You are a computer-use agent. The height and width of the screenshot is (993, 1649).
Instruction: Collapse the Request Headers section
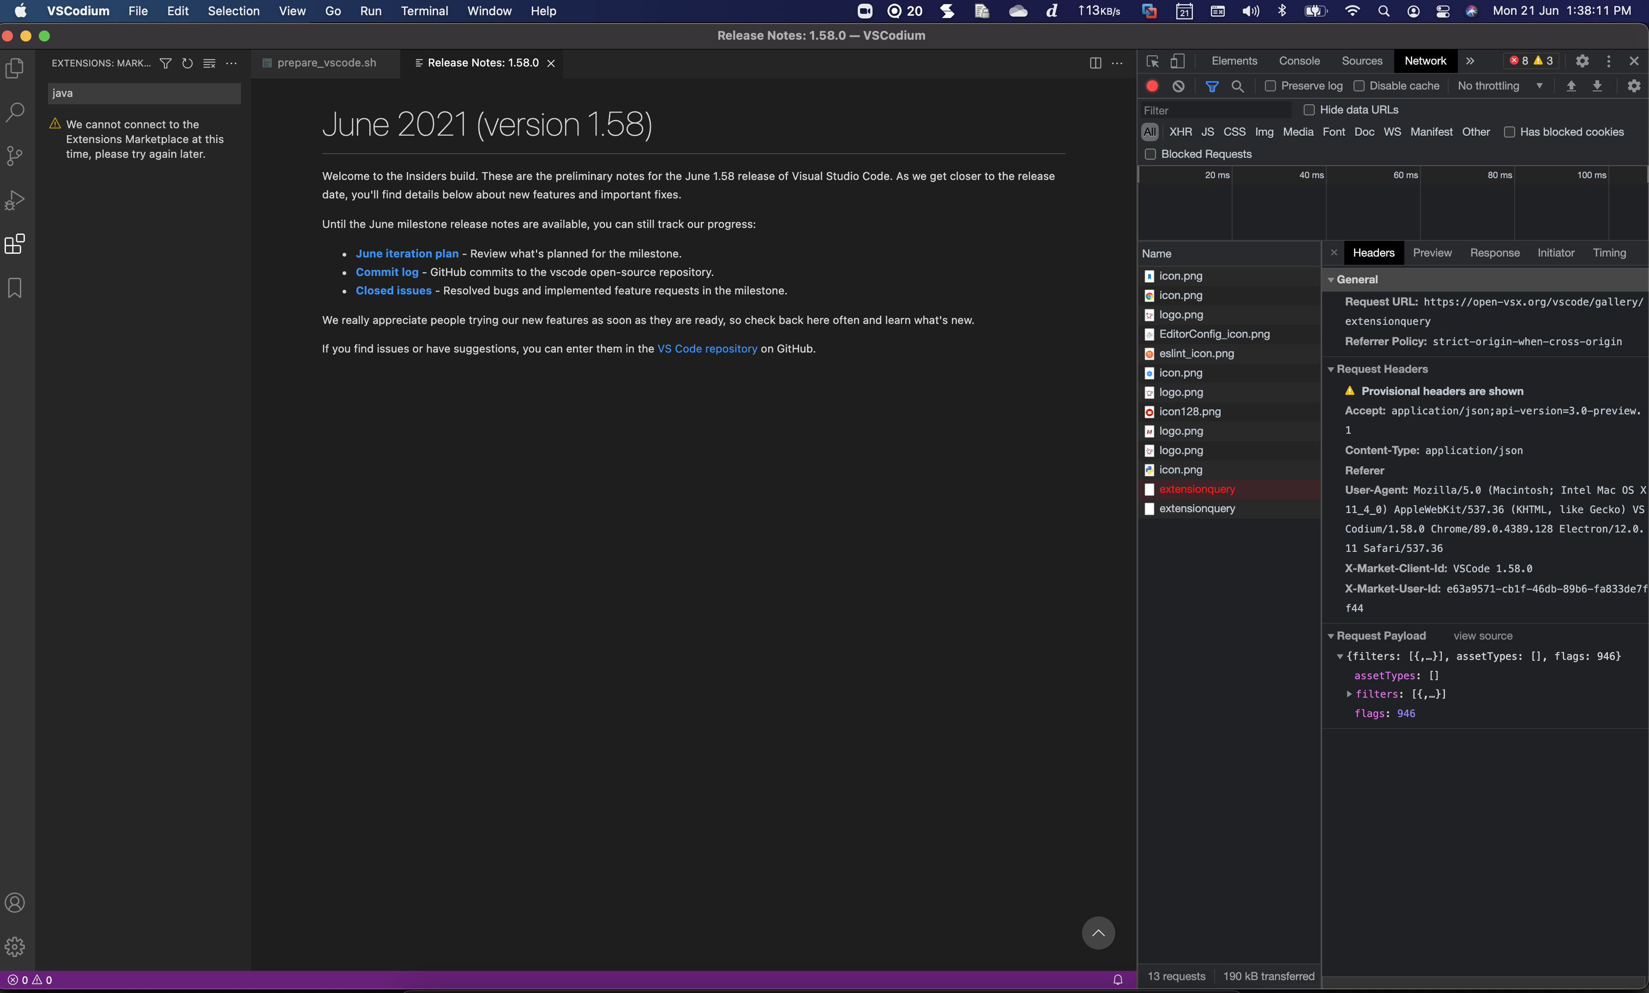(1332, 369)
